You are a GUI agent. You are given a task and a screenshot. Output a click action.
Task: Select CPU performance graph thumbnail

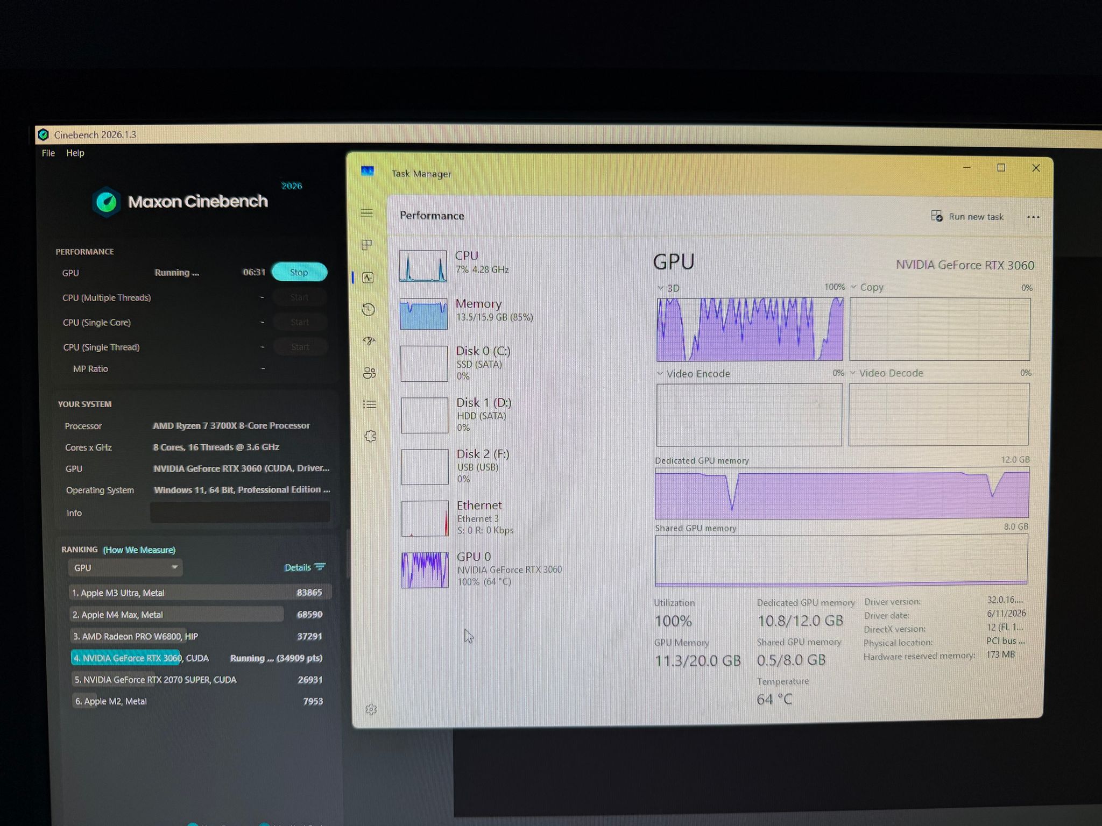click(x=423, y=266)
